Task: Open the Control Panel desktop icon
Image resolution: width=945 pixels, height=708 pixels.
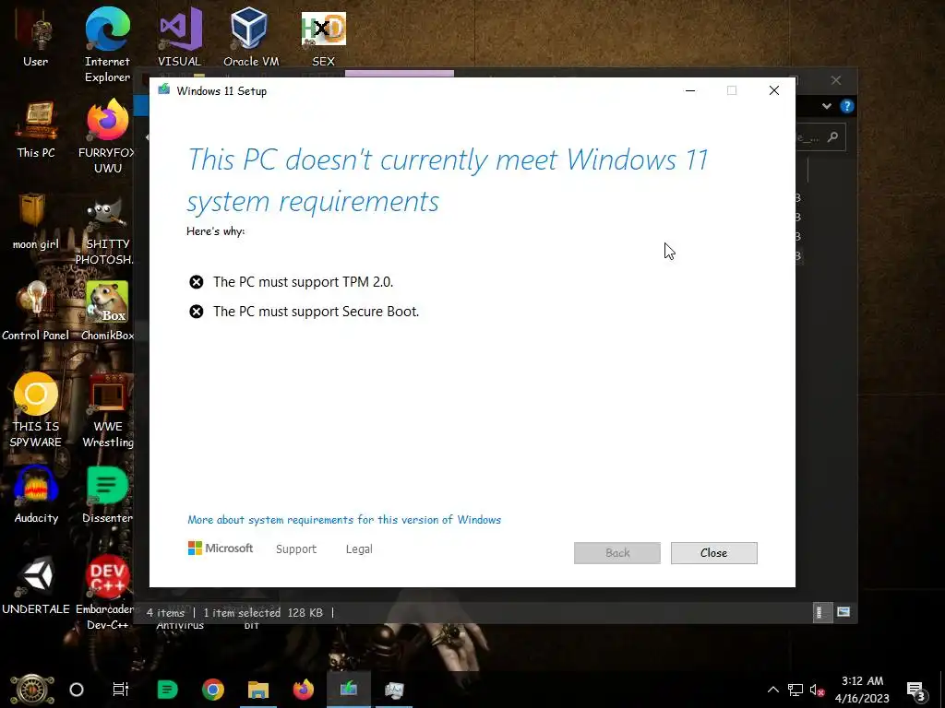Action: pyautogui.click(x=36, y=312)
